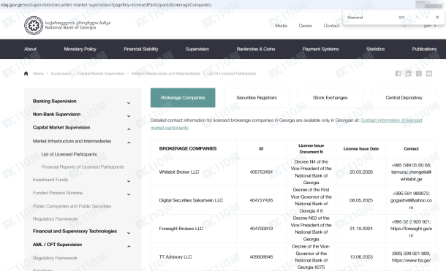
Task: Open the Payment Systems menu
Action: click(x=320, y=49)
